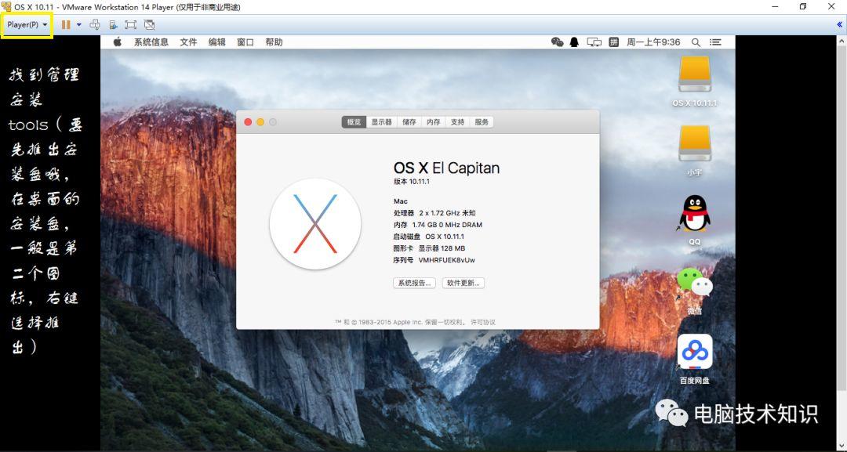Click the WeChat status icon in menu bar
The height and width of the screenshot is (452, 847).
pyautogui.click(x=557, y=42)
